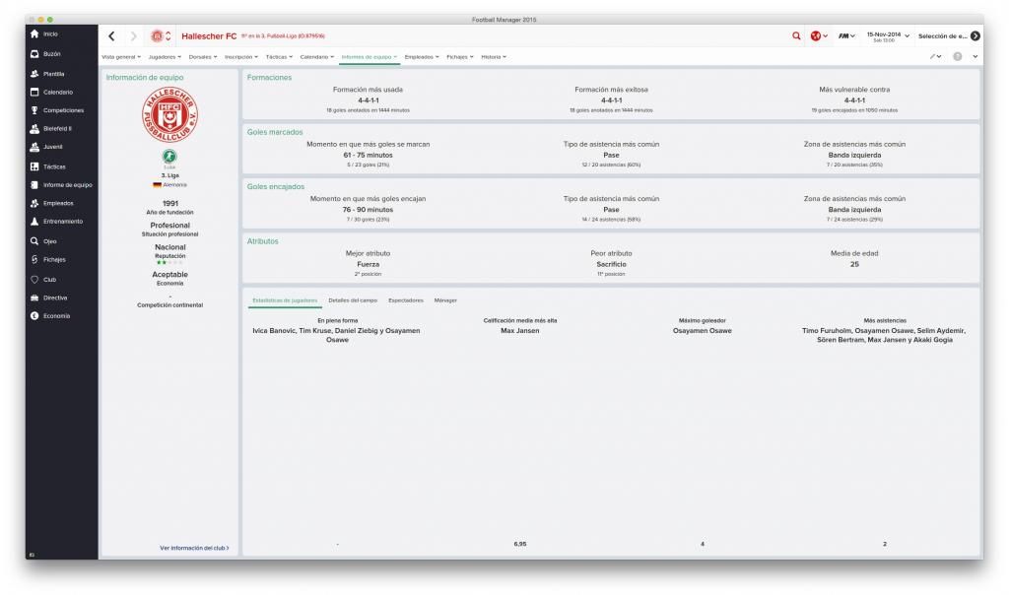The height and width of the screenshot is (595, 1009).
Task: Open the 15-Nov-2014 date dropdown
Action: pos(888,36)
